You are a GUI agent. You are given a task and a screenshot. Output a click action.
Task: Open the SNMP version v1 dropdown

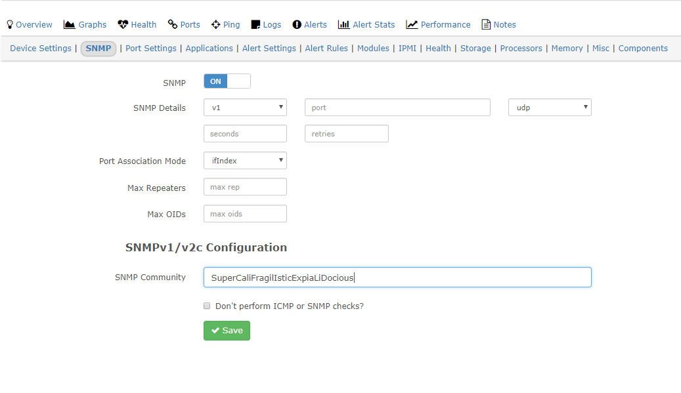(246, 108)
